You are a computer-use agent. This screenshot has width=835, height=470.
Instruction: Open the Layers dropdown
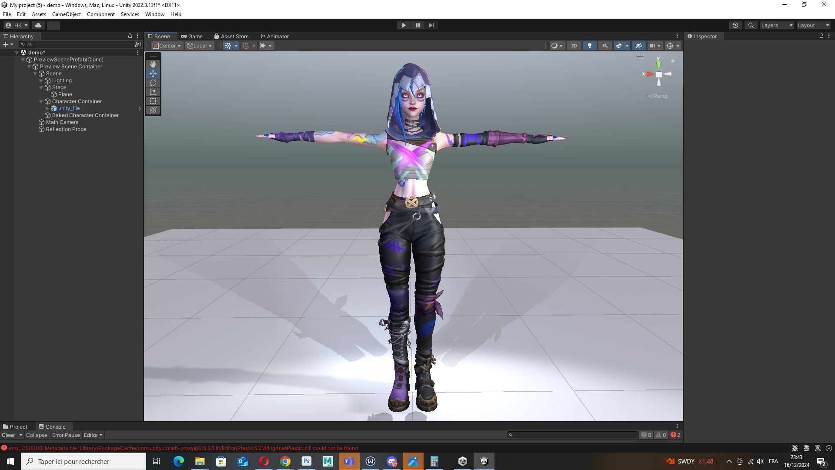777,25
